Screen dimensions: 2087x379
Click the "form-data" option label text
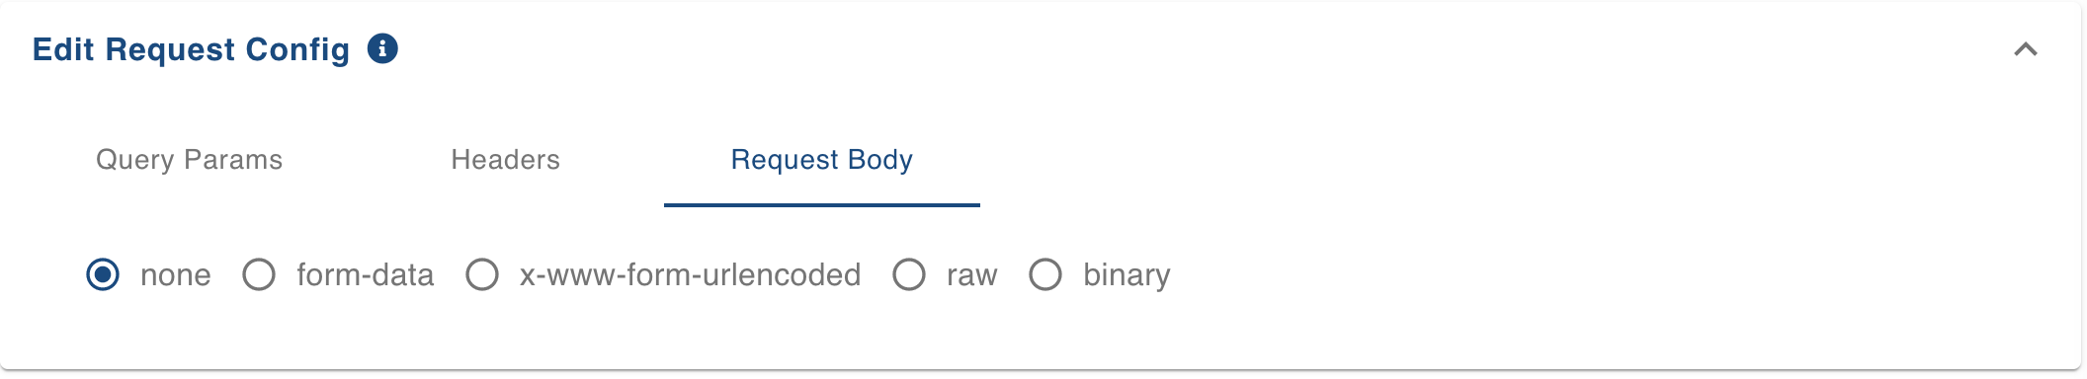click(366, 275)
